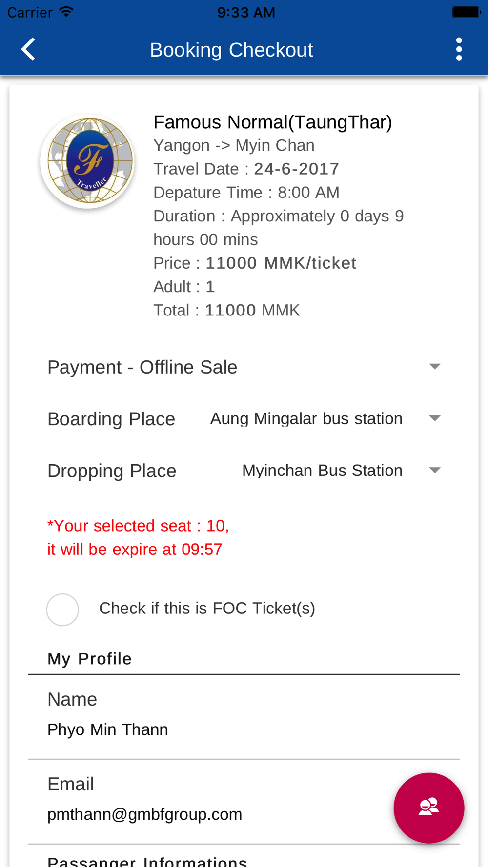The image size is (488, 867).
Task: Tap the 'Check if this is FOC Ticket(s)' label
Action: [207, 609]
